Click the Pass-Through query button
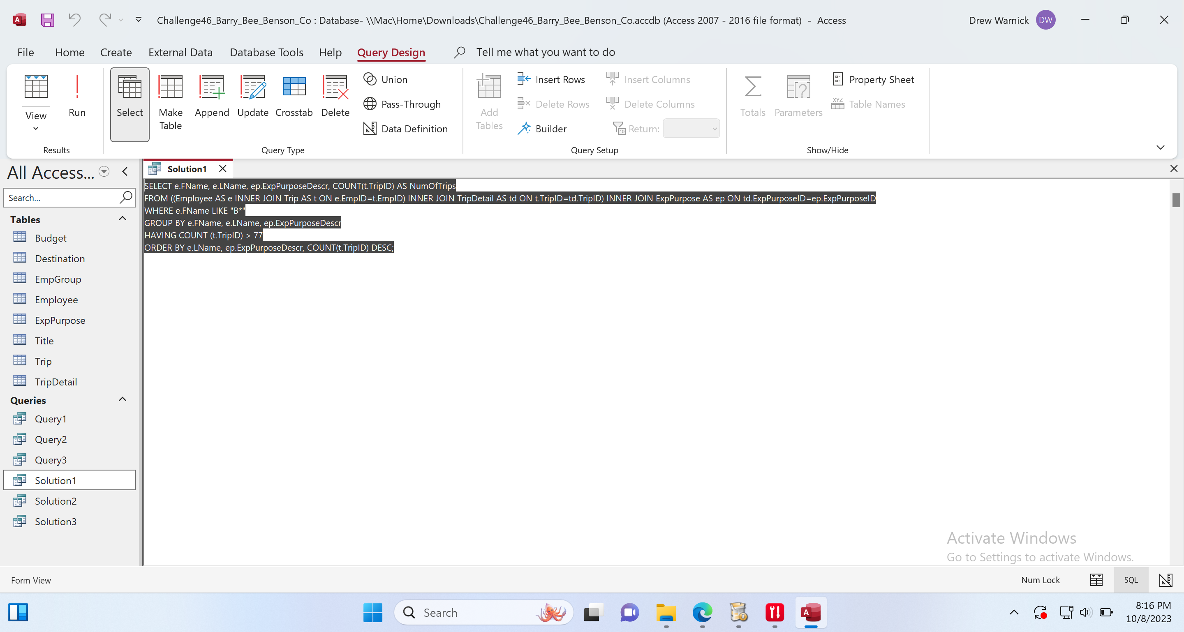1184x632 pixels. click(x=402, y=104)
